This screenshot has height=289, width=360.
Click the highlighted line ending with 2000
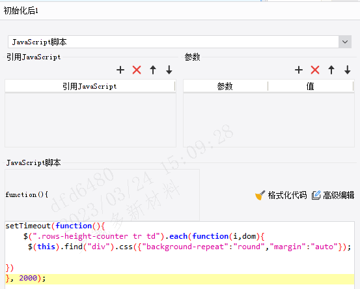click(180, 279)
